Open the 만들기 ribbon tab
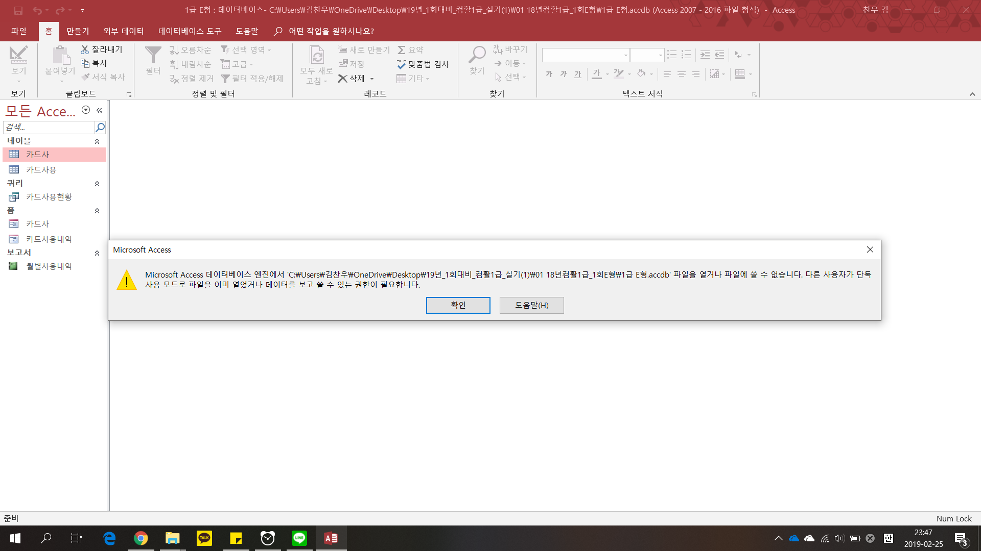The image size is (981, 551). pos(78,31)
